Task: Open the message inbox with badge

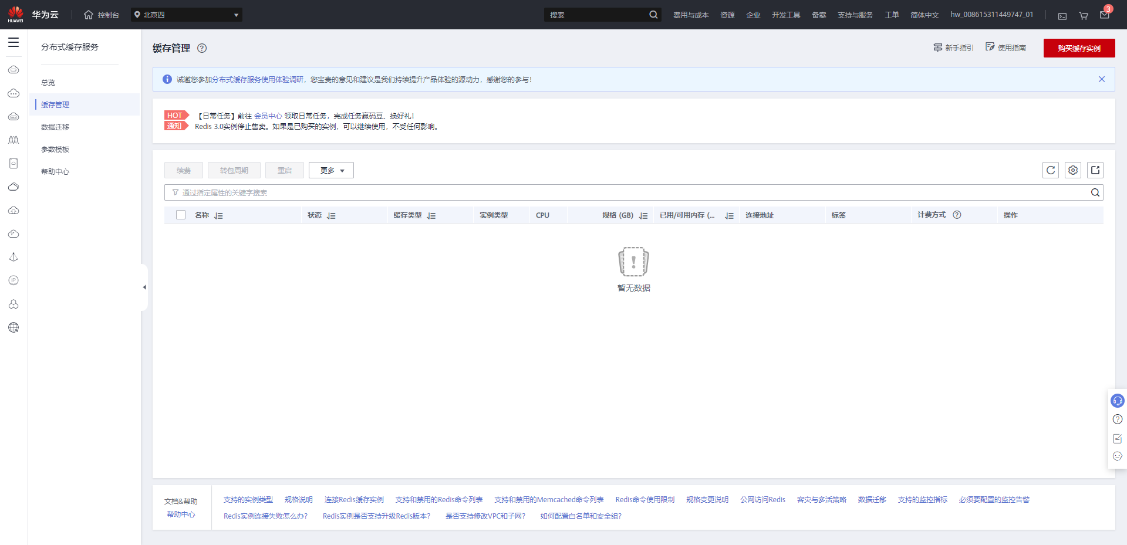Action: pos(1105,14)
